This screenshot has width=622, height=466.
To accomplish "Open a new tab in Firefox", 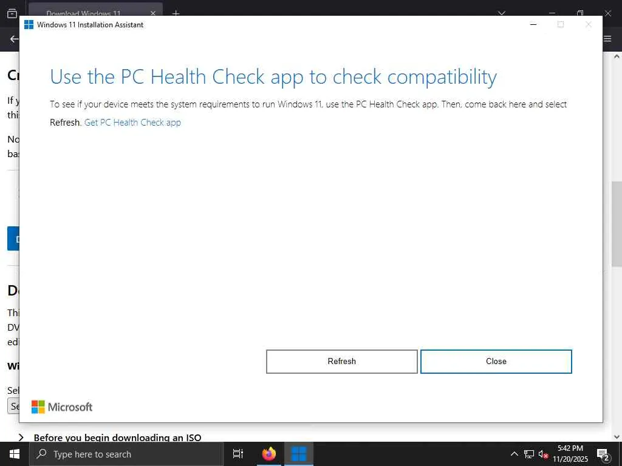I will (176, 13).
